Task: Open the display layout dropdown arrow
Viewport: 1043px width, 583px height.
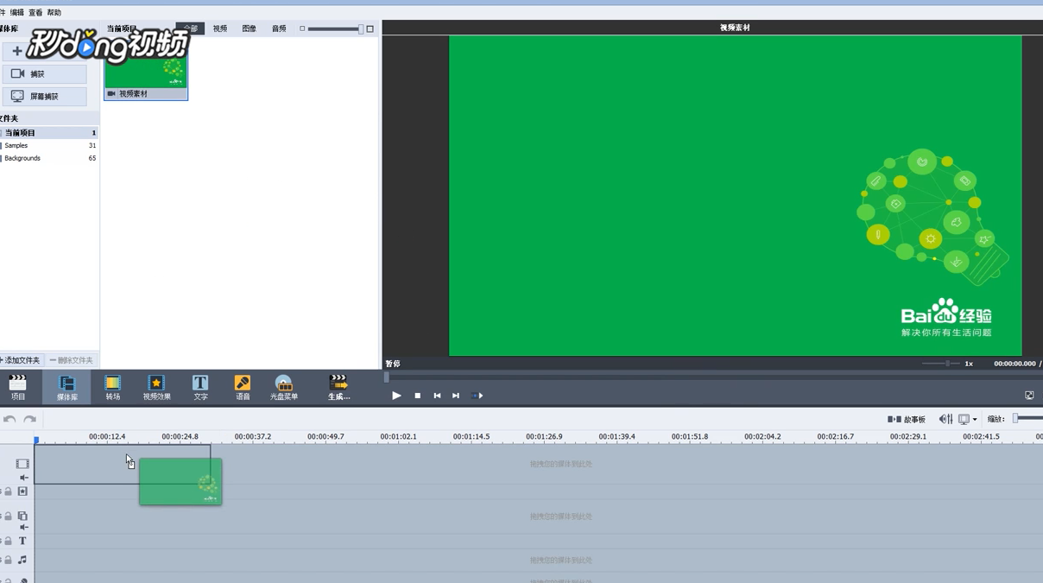Action: [975, 420]
